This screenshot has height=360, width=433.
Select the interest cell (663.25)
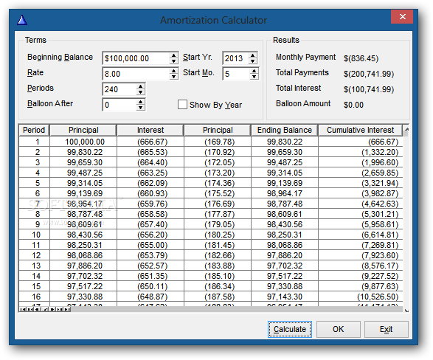(x=150, y=173)
